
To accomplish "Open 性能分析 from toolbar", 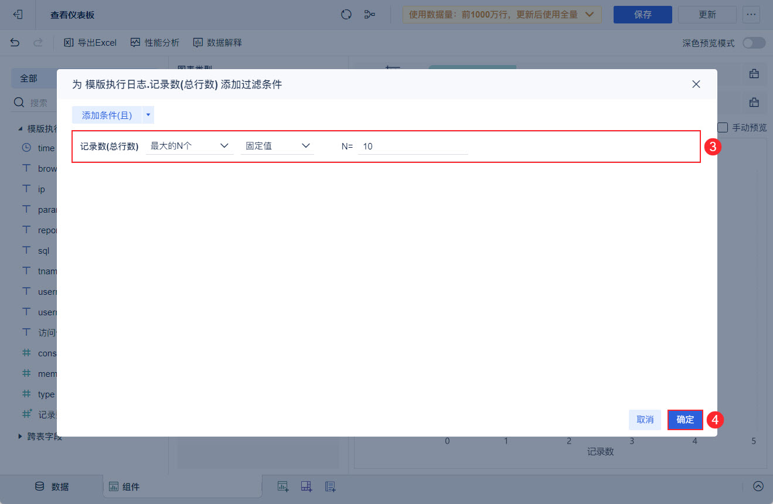I will coord(155,42).
